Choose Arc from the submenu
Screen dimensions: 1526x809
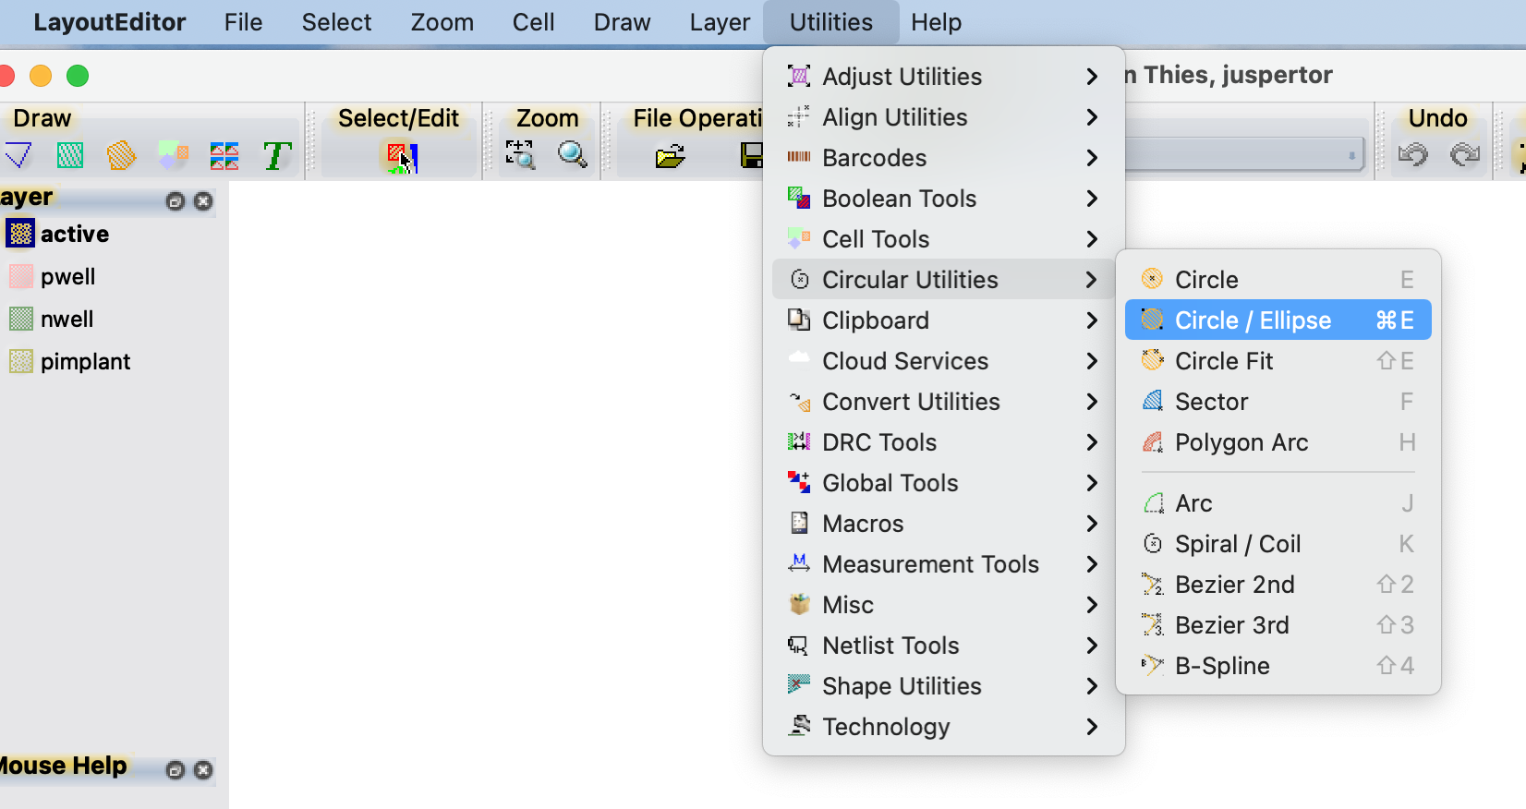(1278, 503)
